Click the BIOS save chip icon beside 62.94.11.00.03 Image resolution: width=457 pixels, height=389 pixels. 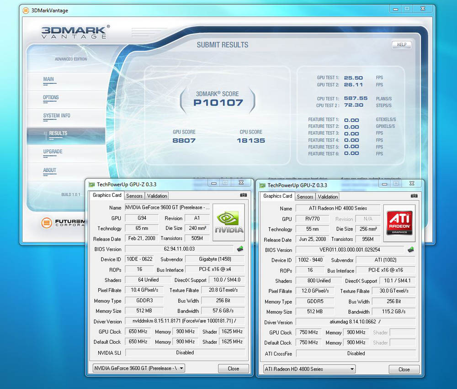click(x=240, y=249)
